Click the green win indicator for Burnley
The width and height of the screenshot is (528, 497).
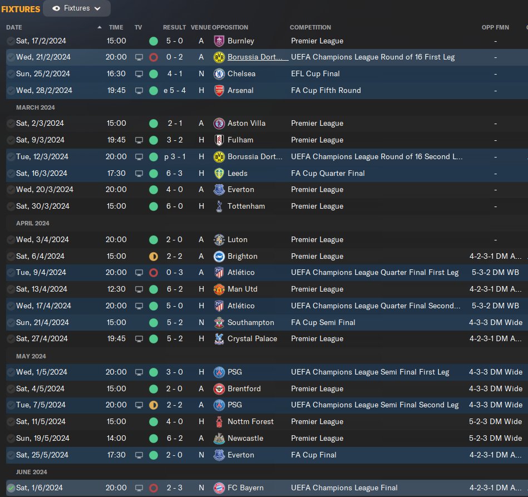coord(154,41)
